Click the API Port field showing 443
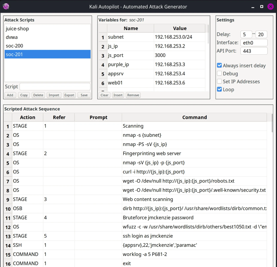The image size is (277, 267). pyautogui.click(x=254, y=51)
